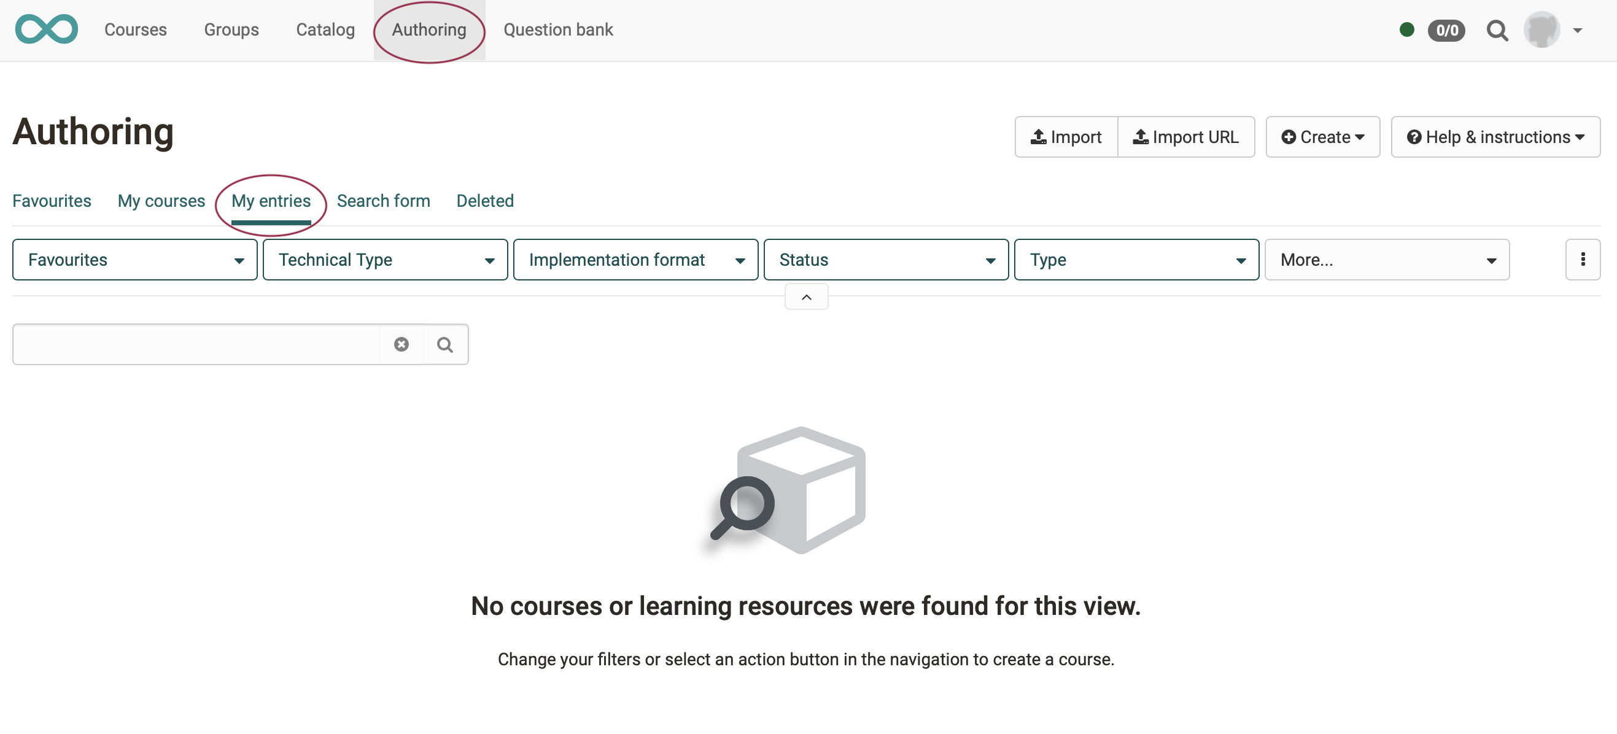Click the Import URL button

coord(1185,137)
